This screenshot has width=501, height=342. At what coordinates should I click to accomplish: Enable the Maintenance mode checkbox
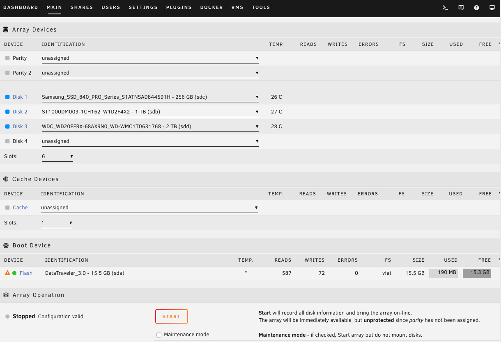coord(159,335)
